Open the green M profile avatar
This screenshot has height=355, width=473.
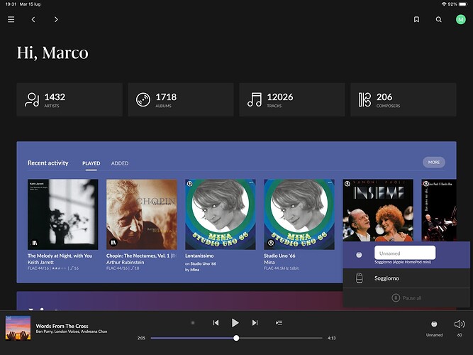461,20
